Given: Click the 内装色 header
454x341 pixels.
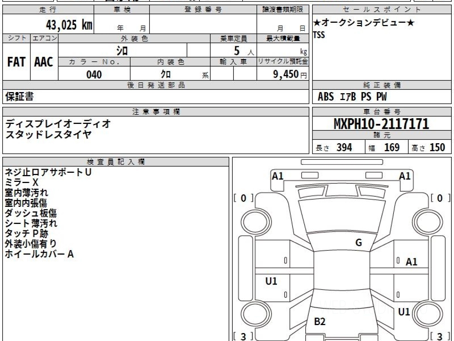Looking at the screenshot, I should tap(170, 62).
